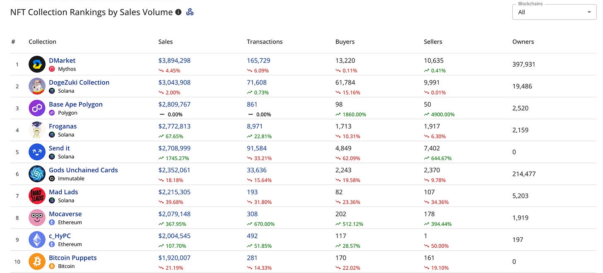Click Gods Unchained transactions count 33,636
Viewport: 603px width, 273px height.
257,170
